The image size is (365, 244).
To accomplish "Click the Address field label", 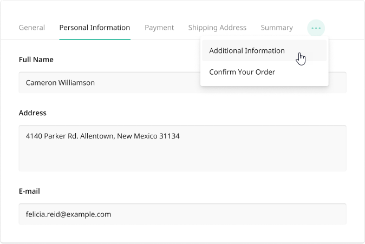I will coord(32,113).
